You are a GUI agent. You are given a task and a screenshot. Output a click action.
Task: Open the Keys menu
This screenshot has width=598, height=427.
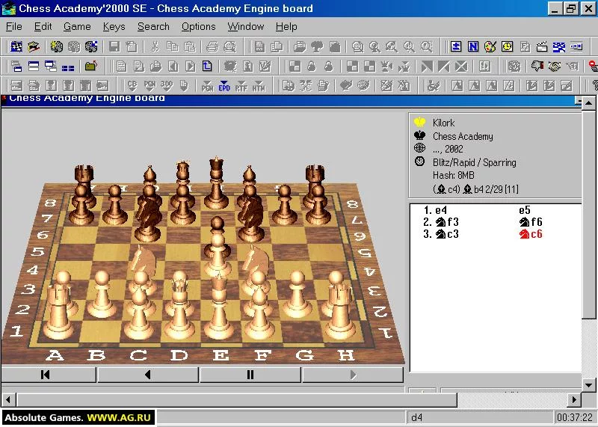(x=114, y=27)
